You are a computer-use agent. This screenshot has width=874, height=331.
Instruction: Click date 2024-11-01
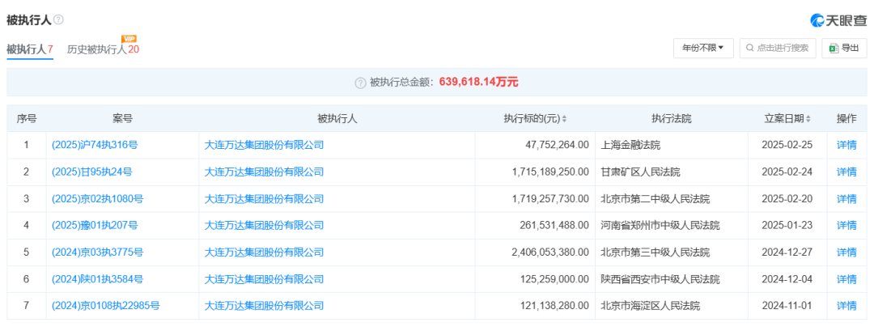tap(787, 305)
